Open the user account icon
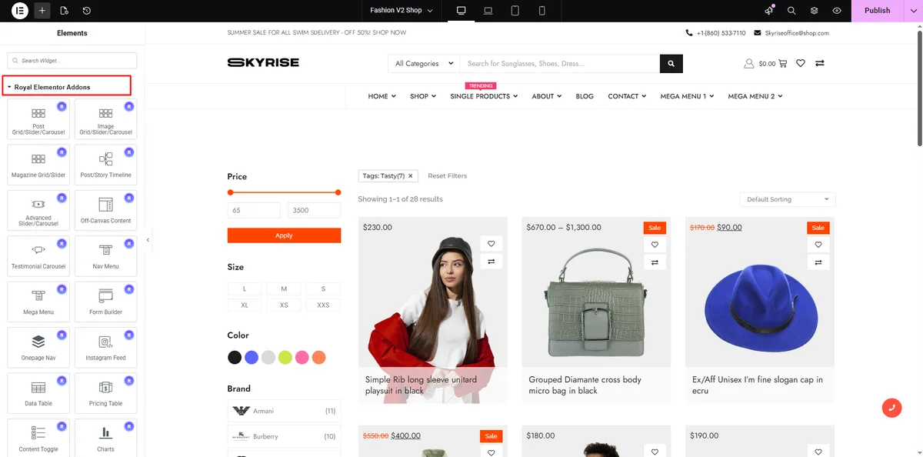Image resolution: width=923 pixels, height=457 pixels. [x=748, y=64]
